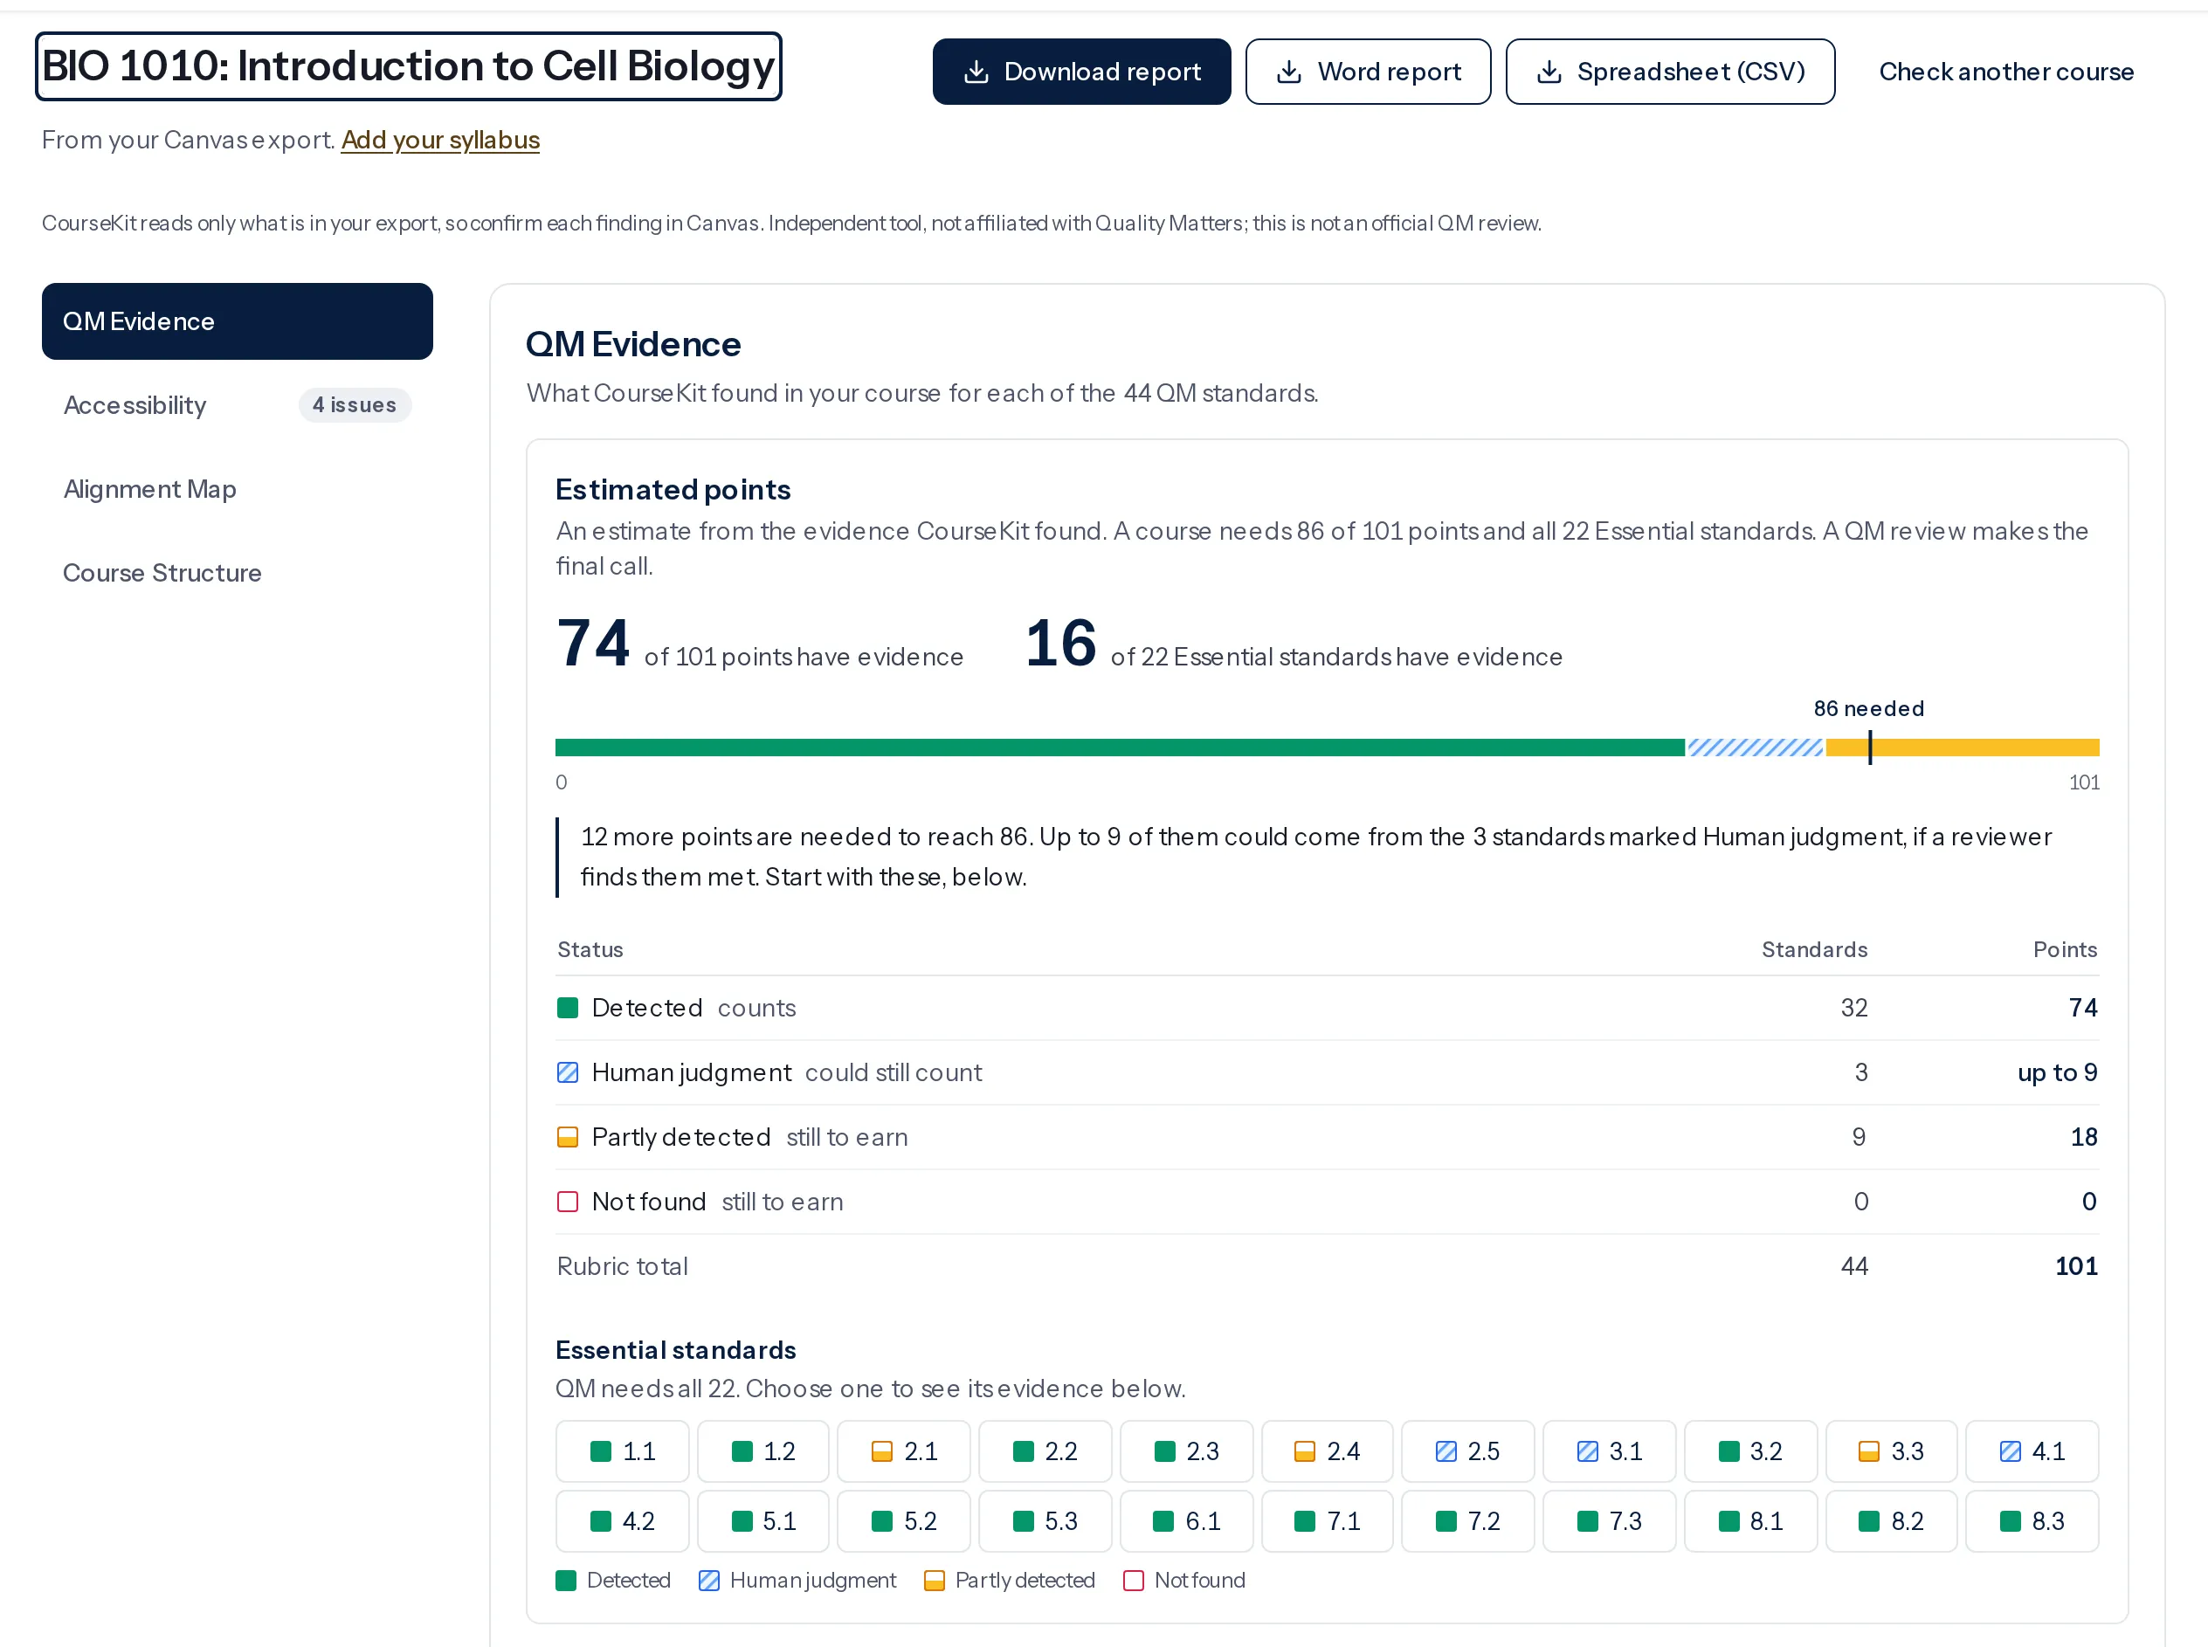Viewport: 2208px width, 1647px height.
Task: Select partly detected standard 2.1
Action: [903, 1451]
